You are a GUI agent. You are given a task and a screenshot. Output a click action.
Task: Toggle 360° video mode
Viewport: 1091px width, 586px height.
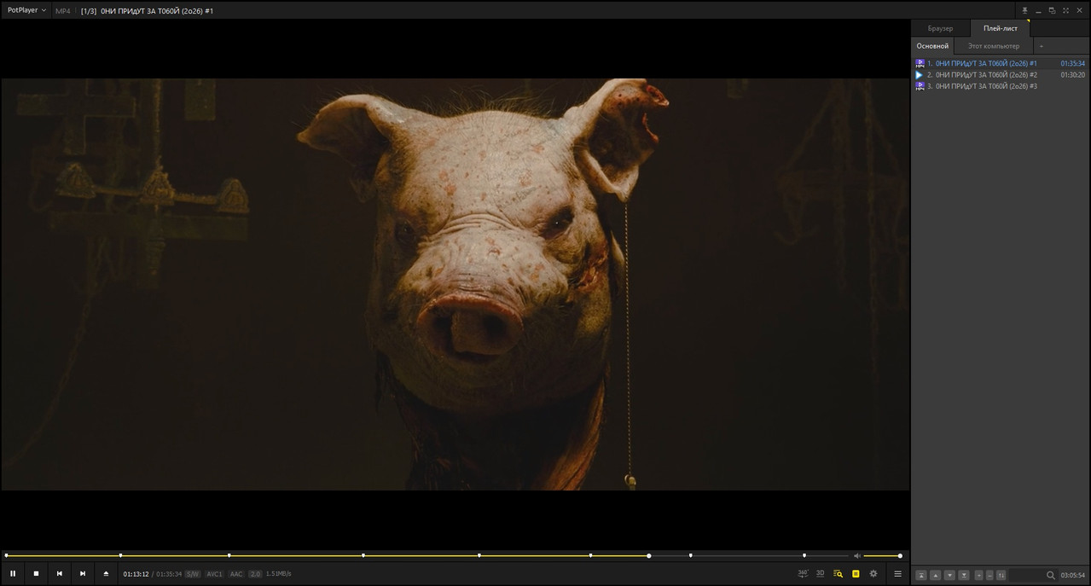pyautogui.click(x=803, y=573)
